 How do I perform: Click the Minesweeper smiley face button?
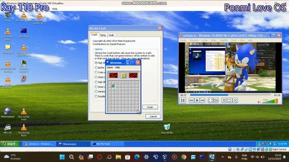[124, 76]
